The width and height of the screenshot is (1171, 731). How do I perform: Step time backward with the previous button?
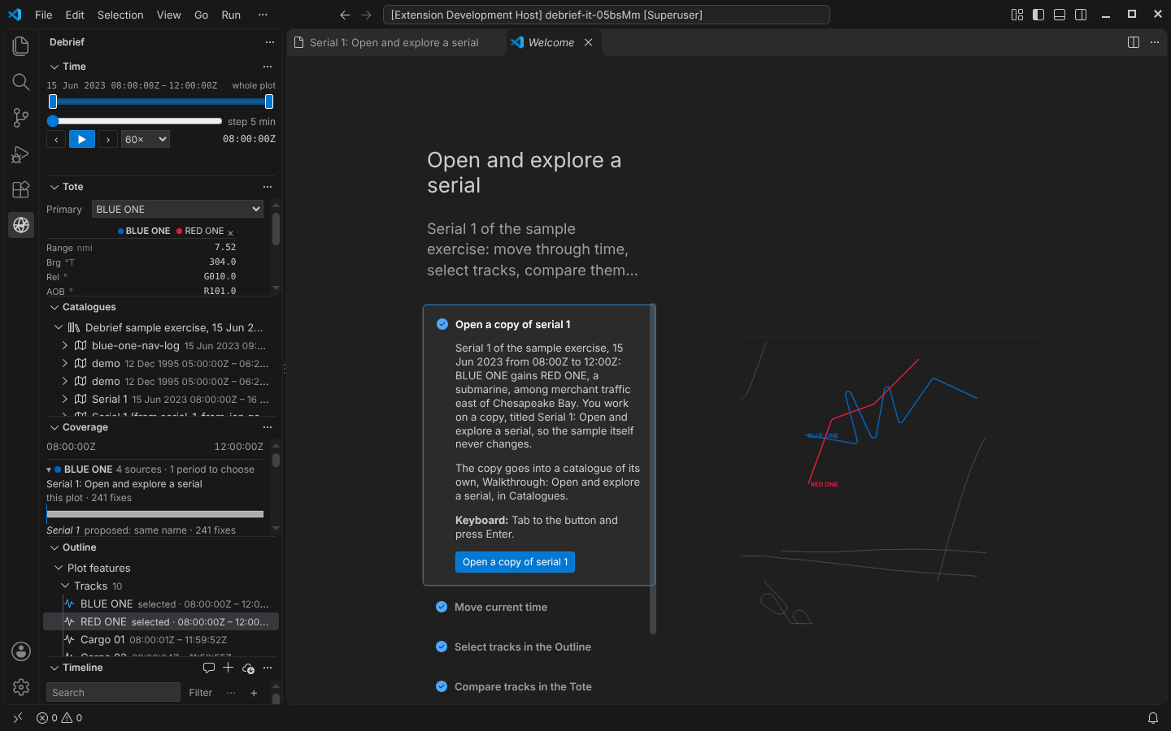56,140
